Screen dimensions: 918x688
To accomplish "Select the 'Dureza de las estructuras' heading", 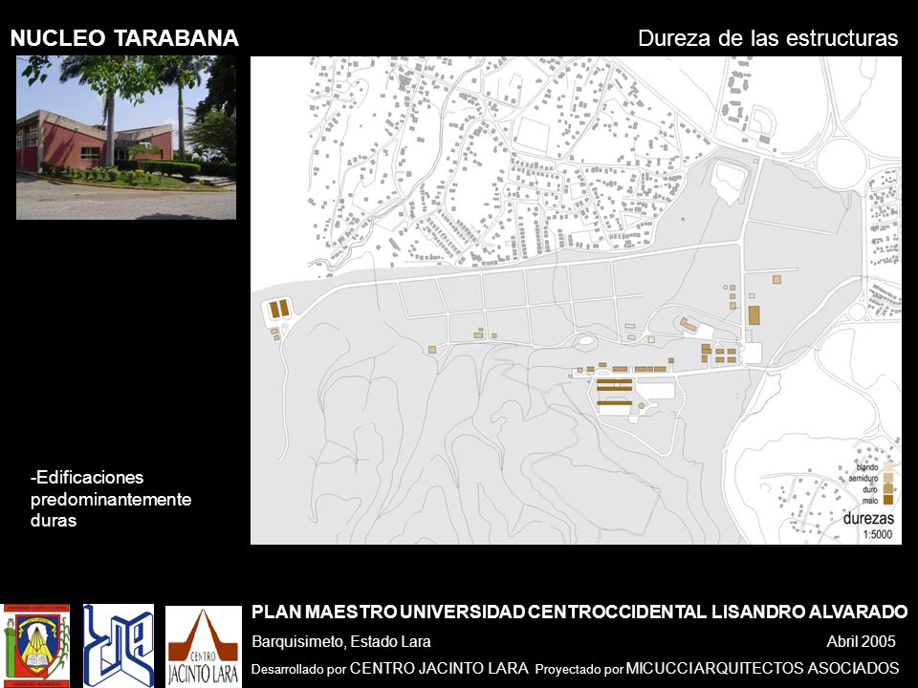I will (x=768, y=38).
